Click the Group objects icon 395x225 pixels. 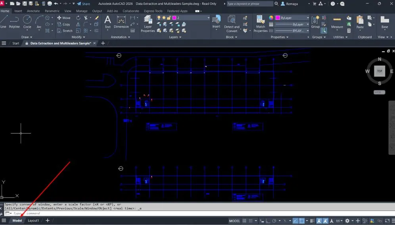click(x=315, y=21)
